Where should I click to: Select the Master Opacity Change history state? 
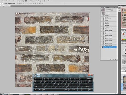[109, 47]
